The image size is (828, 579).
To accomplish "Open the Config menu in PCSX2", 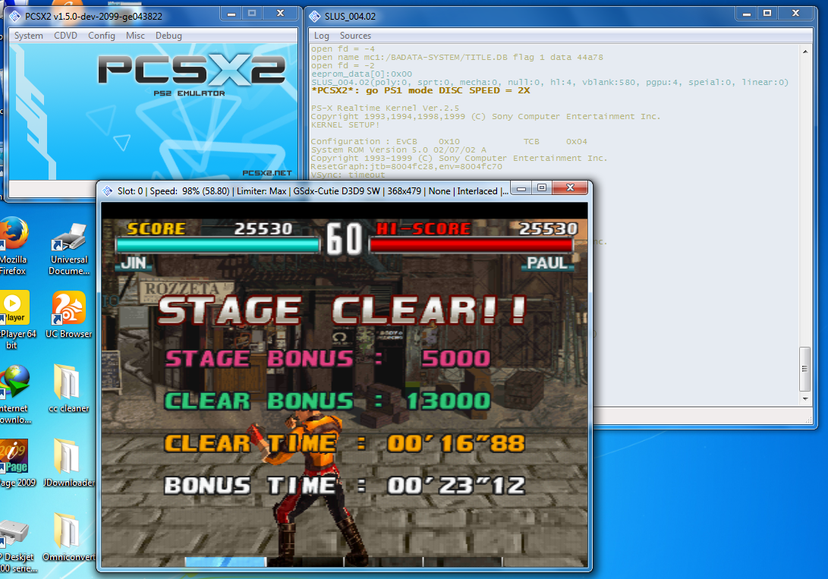I will tap(102, 36).
